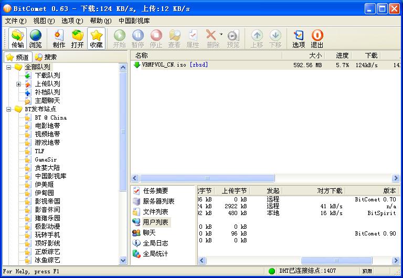Click the 选项 (Options) toolbar icon
The image size is (403, 278).
(299, 38)
